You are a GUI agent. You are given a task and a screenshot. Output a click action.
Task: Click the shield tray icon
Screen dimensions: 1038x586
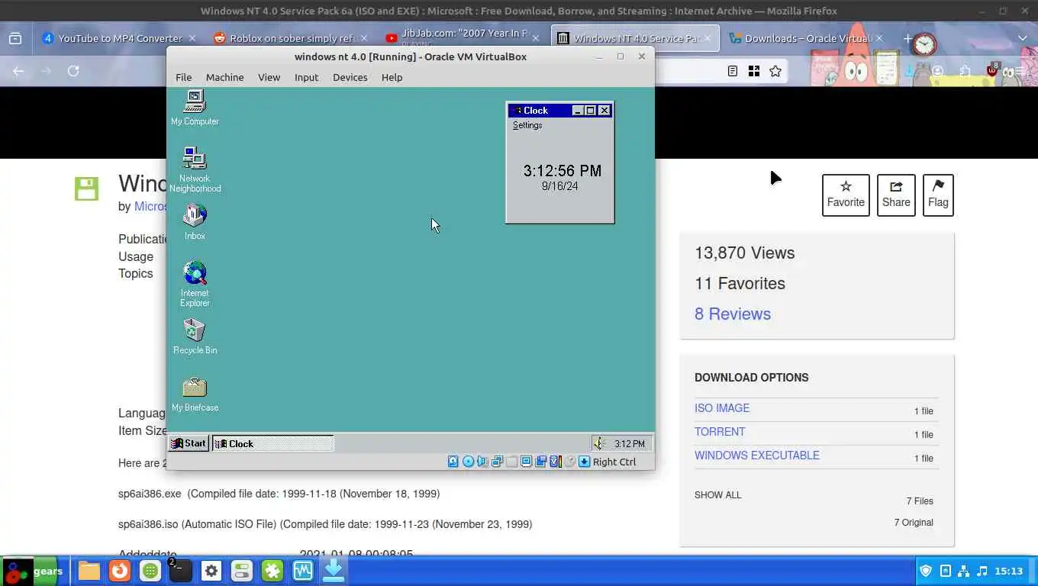(x=926, y=571)
